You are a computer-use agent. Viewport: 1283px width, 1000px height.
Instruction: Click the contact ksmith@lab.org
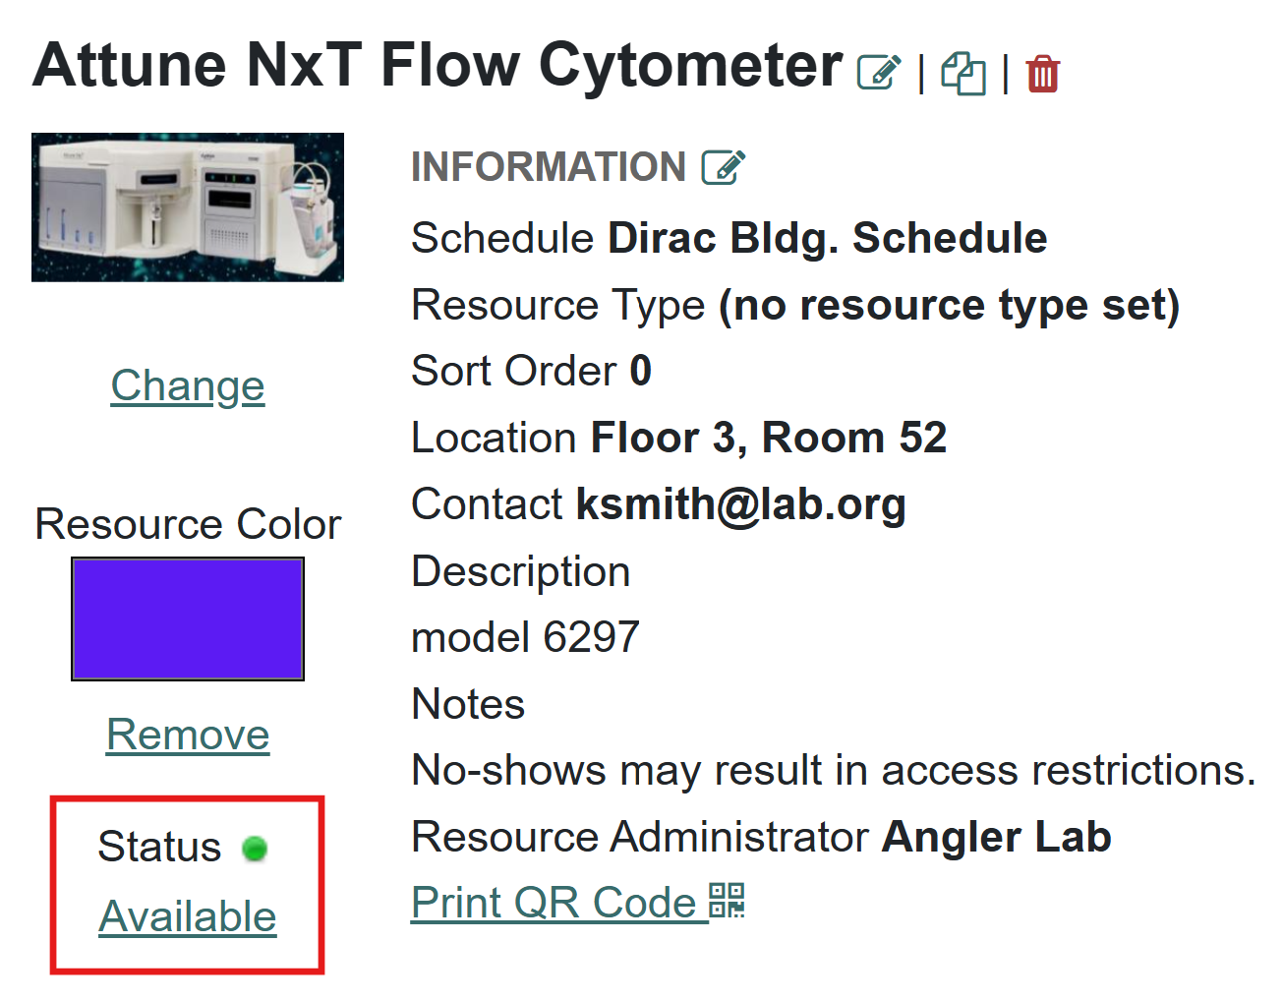click(740, 504)
